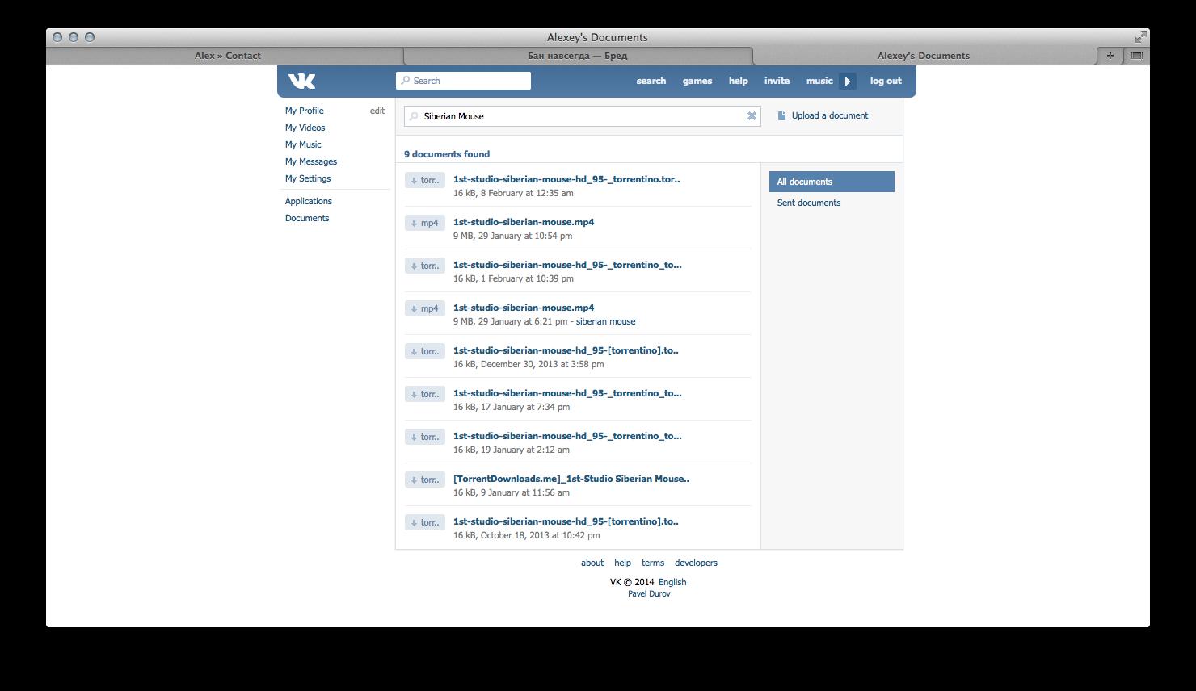Click the page icon beside Upload a document

(x=781, y=116)
